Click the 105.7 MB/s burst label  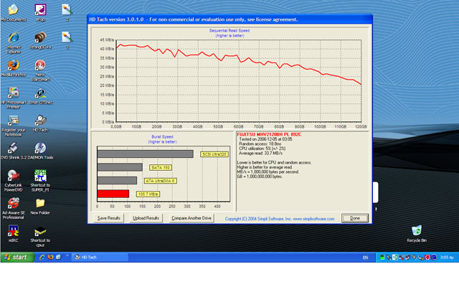[x=148, y=194]
